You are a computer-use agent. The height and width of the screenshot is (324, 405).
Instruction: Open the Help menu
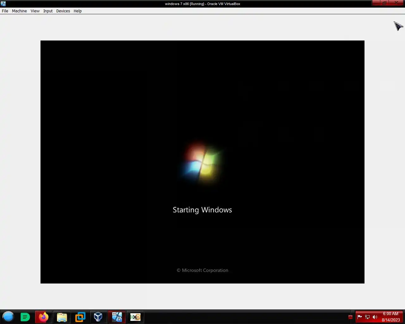pos(78,11)
